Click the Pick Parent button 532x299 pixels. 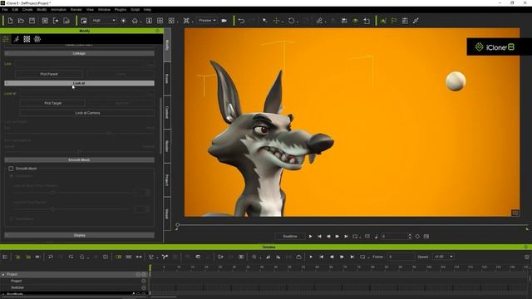click(49, 74)
